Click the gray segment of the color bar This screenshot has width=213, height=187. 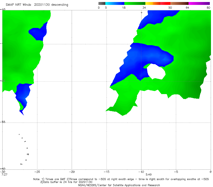pos(102,3)
